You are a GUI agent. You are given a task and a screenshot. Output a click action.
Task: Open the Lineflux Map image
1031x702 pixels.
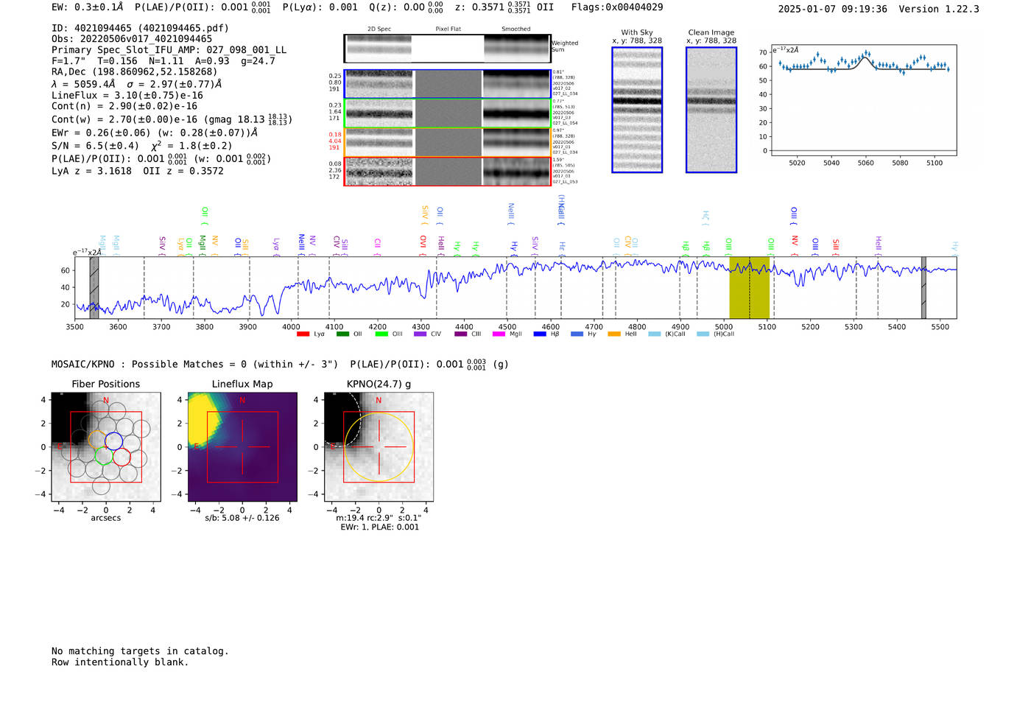(x=242, y=446)
